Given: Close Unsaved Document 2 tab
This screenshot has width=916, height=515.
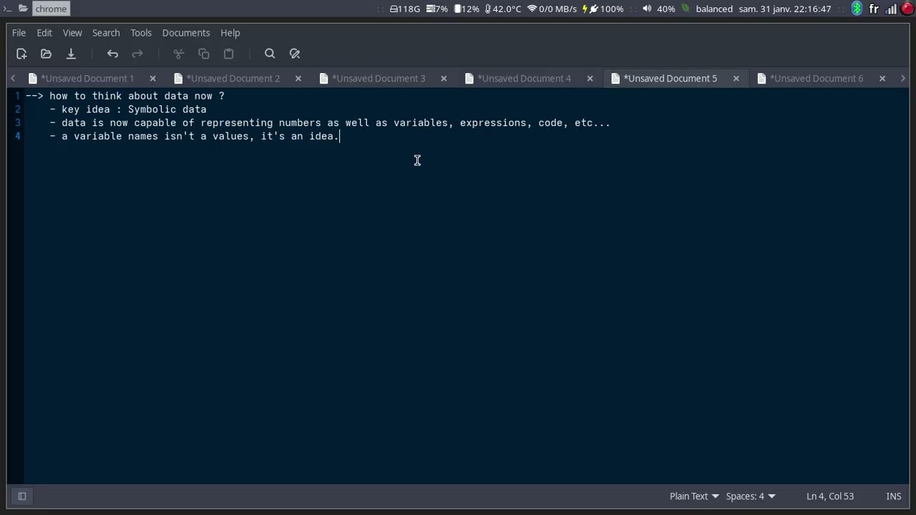Looking at the screenshot, I should point(298,78).
